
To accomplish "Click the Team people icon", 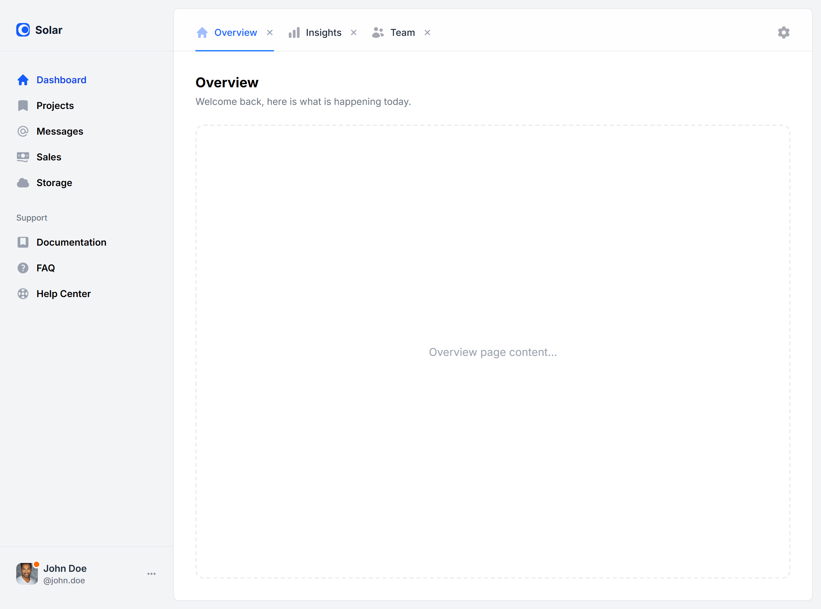I will pyautogui.click(x=378, y=32).
